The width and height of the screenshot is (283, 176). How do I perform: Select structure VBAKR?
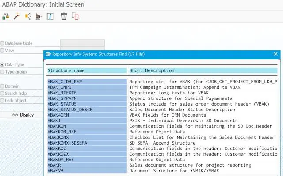87,165
